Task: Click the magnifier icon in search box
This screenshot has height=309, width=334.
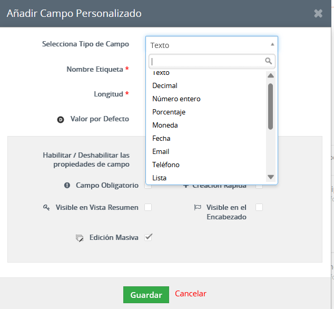Action: coord(268,61)
